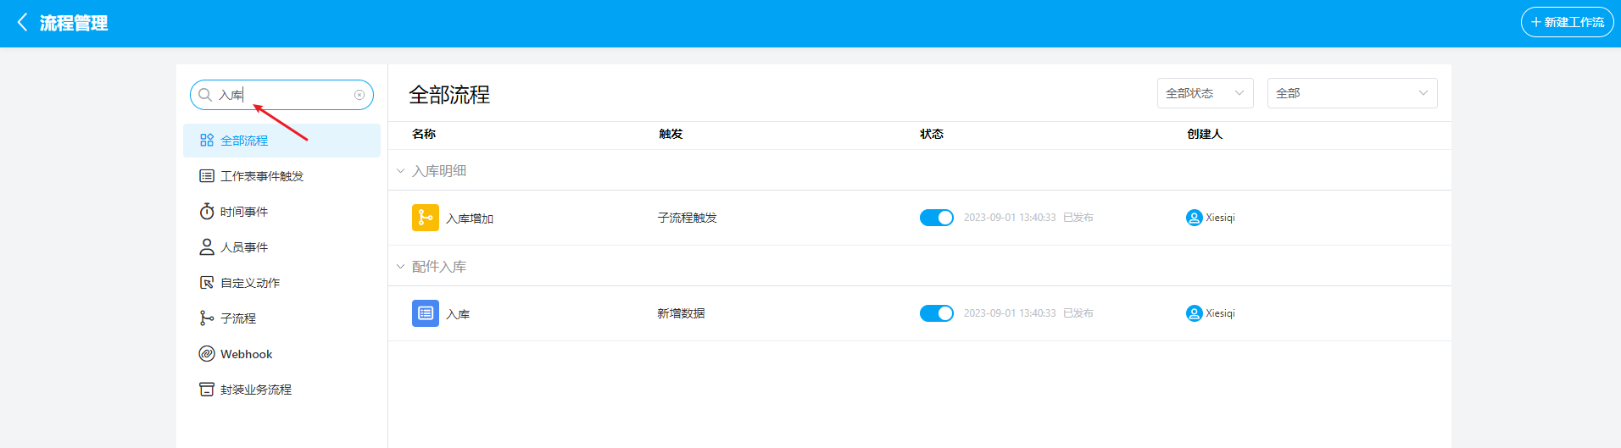Viewport: 1621px width, 448px height.
Task: Click the 入库 row timestamp
Action: 1010,313
